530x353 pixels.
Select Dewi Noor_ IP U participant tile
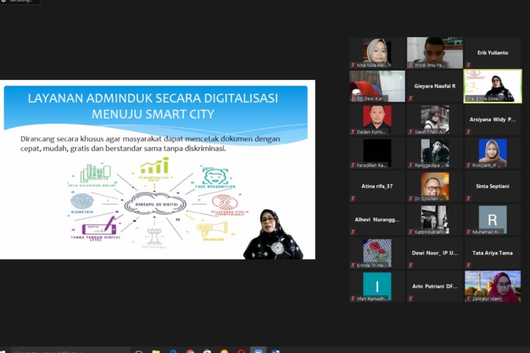[434, 253]
